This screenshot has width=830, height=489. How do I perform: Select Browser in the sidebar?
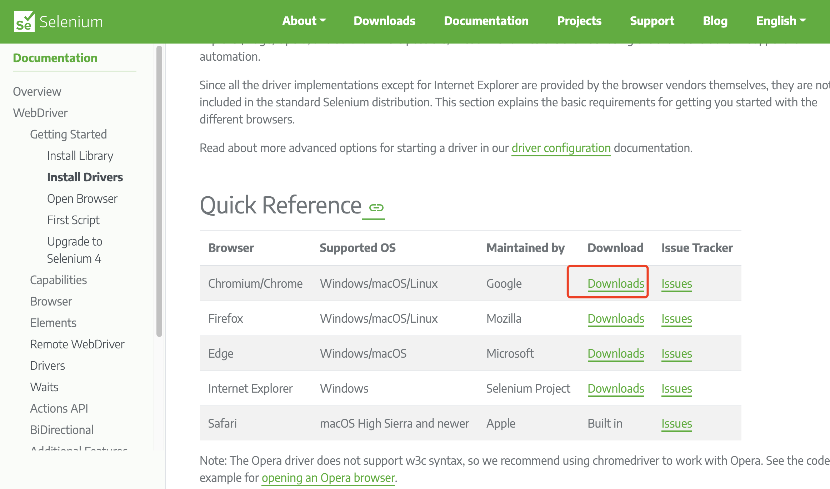tap(51, 301)
